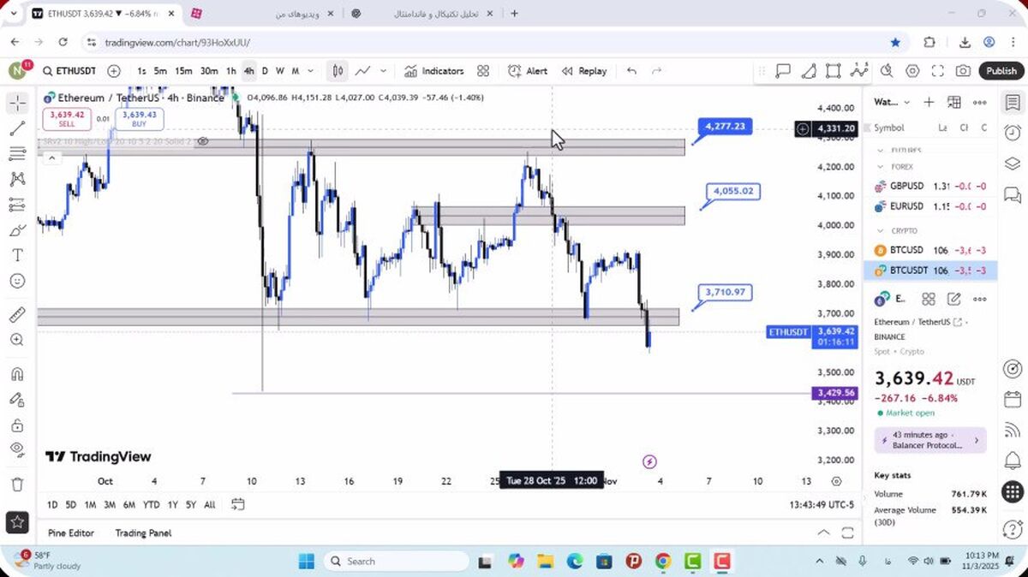Undo the last chart action
The height and width of the screenshot is (577, 1028).
coord(631,71)
